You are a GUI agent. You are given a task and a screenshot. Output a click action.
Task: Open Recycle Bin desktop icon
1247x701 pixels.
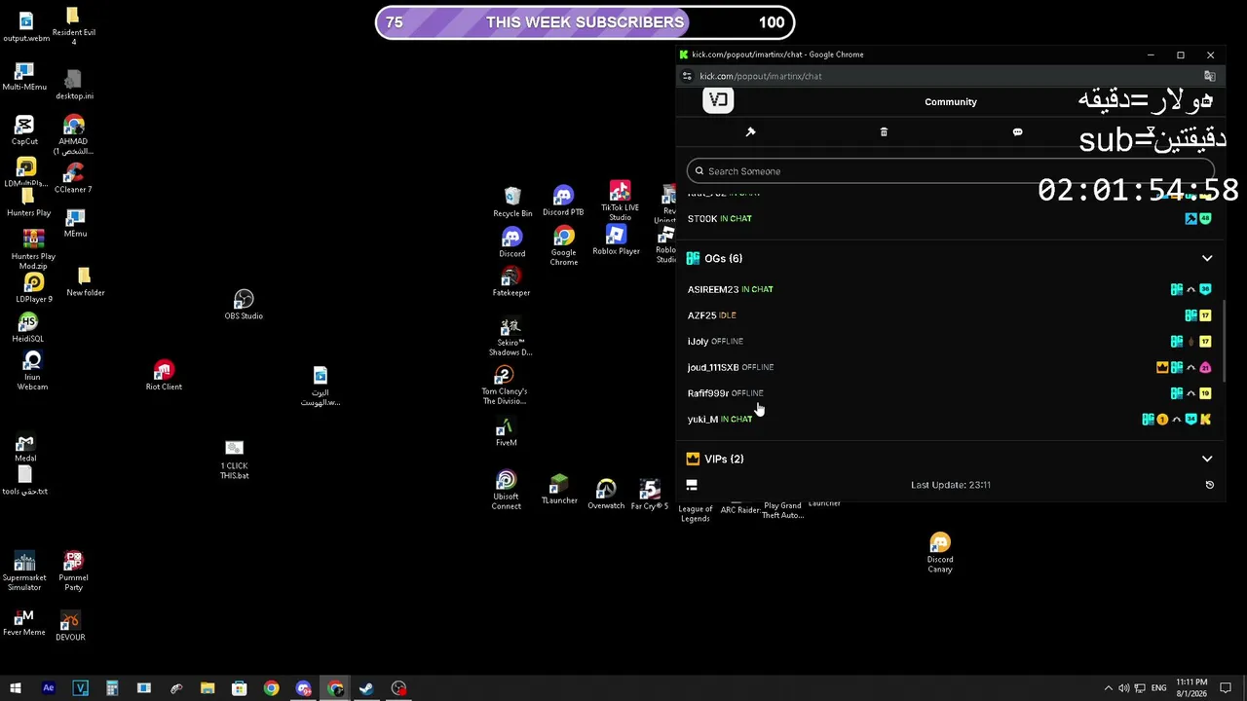(x=512, y=203)
